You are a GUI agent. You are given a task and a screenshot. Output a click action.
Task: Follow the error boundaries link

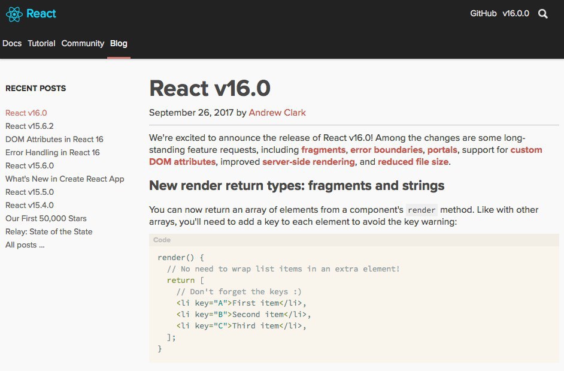[x=386, y=150]
